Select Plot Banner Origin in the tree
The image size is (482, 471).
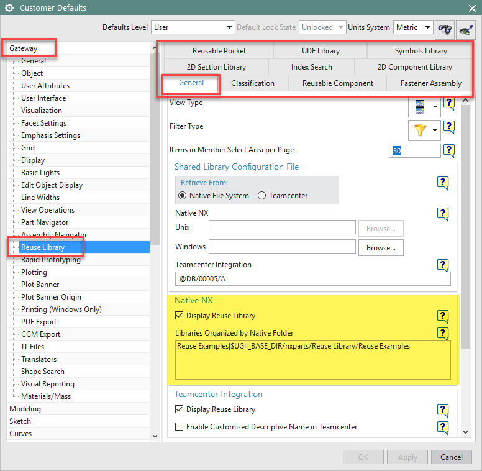51,297
